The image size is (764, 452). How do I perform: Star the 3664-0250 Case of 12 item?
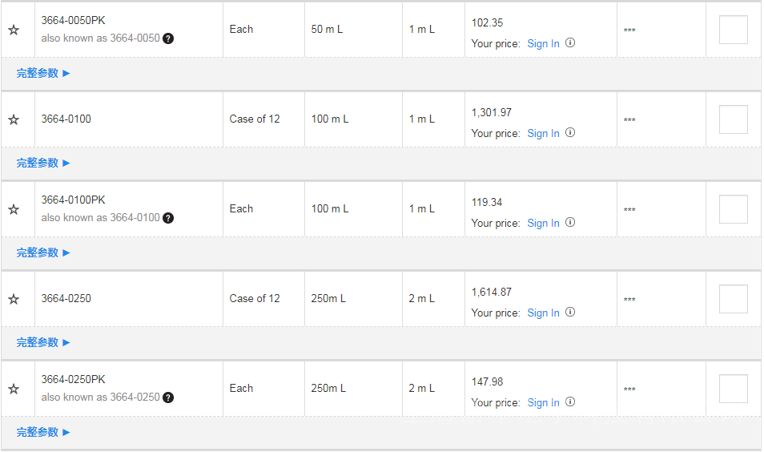(x=14, y=299)
